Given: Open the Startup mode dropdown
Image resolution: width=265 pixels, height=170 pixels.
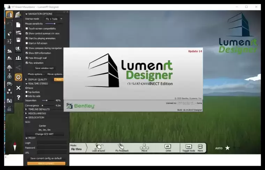Looking at the screenshot, I should tap(54, 19).
